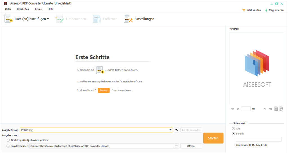288x153 pixels.
Task: Select Zieldatei(en) im Quellordner speichern option
Action: coord(8,140)
